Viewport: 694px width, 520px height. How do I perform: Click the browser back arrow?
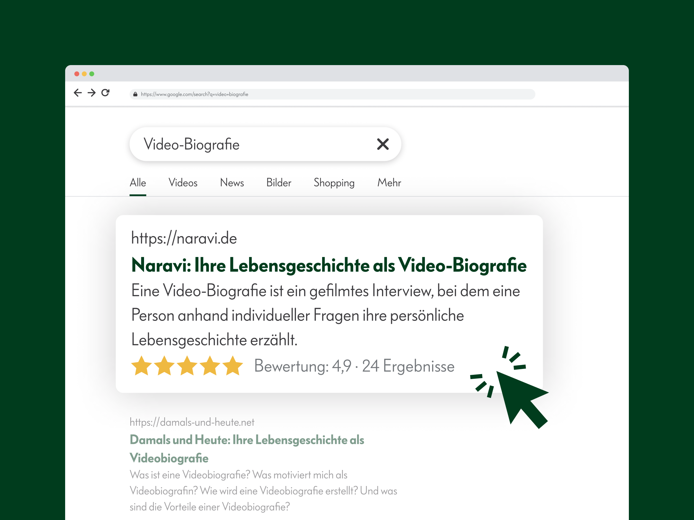(78, 93)
